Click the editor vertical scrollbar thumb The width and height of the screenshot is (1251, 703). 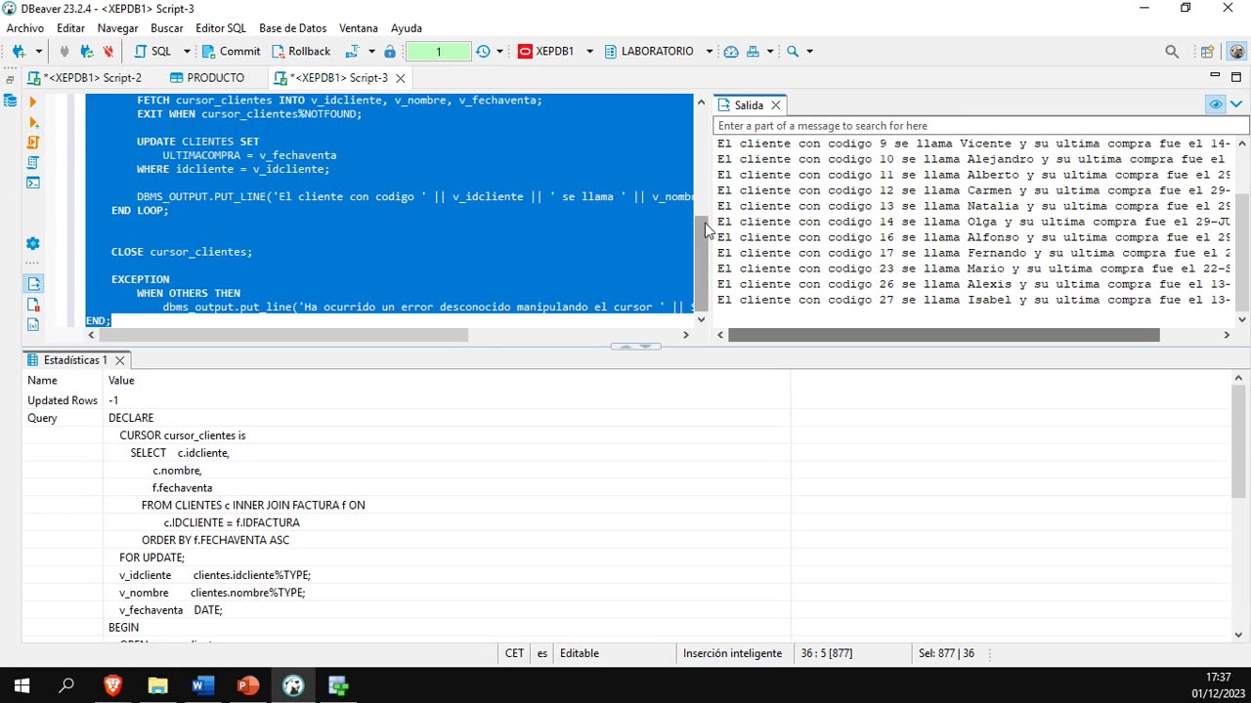click(701, 264)
